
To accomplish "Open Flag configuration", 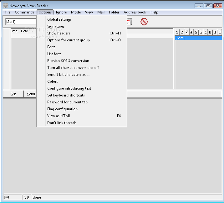I will click(x=82, y=109).
